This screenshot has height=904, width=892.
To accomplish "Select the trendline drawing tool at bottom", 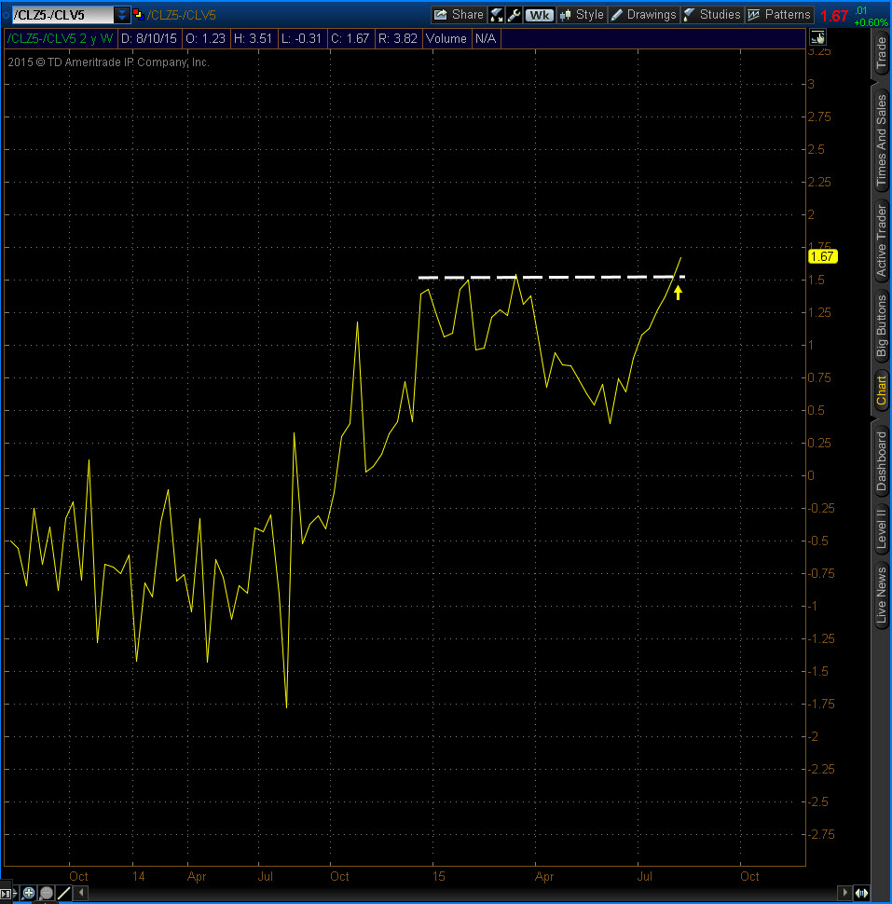I will [62, 892].
